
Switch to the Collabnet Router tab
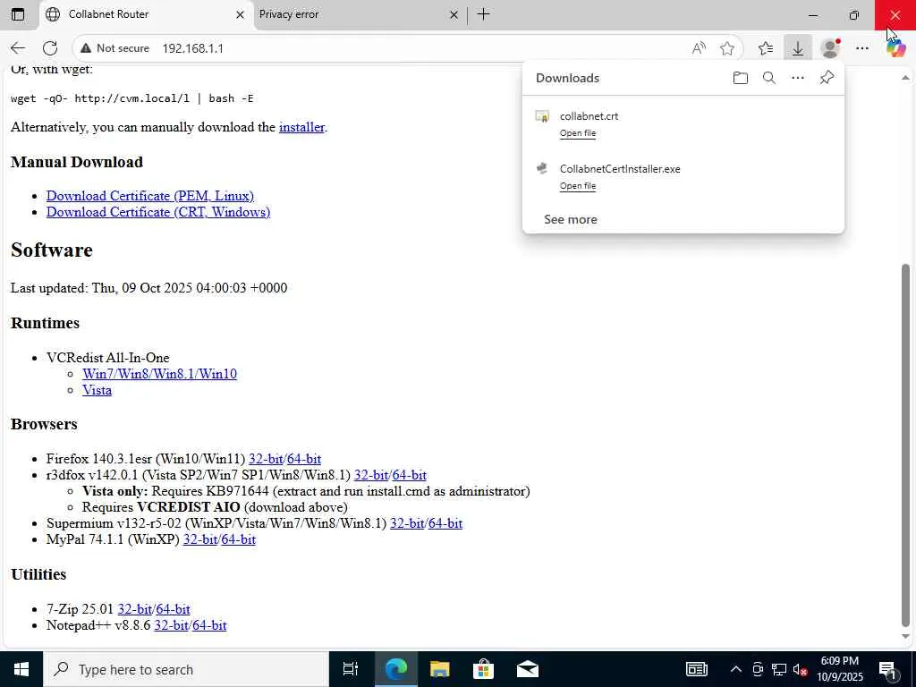click(x=147, y=14)
